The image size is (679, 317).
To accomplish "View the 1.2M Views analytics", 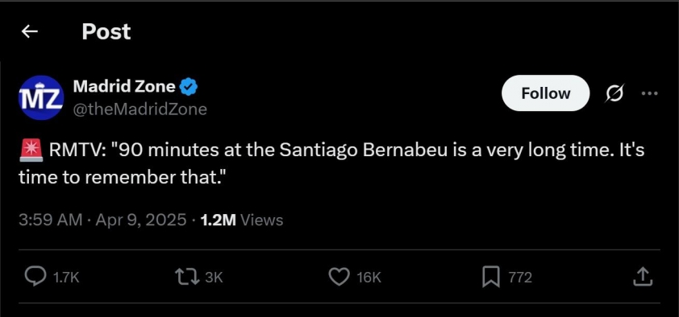I will click(x=242, y=220).
